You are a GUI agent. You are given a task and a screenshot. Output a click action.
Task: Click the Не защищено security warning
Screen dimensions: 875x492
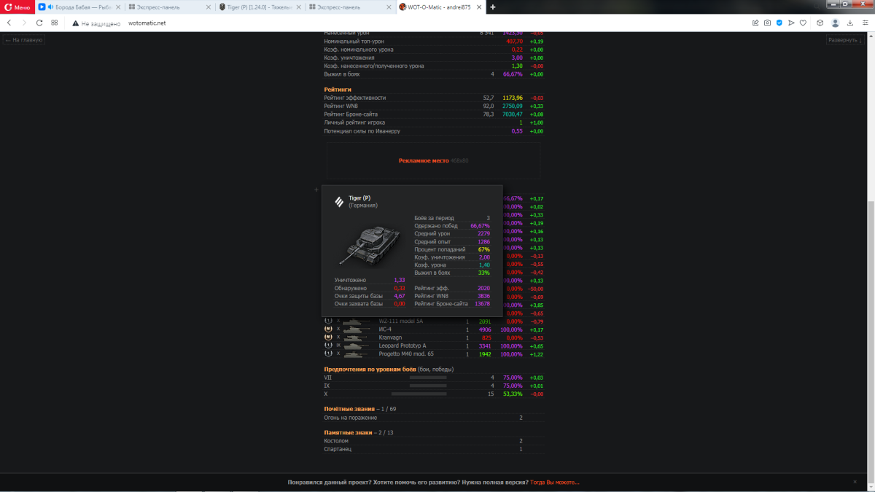click(96, 23)
